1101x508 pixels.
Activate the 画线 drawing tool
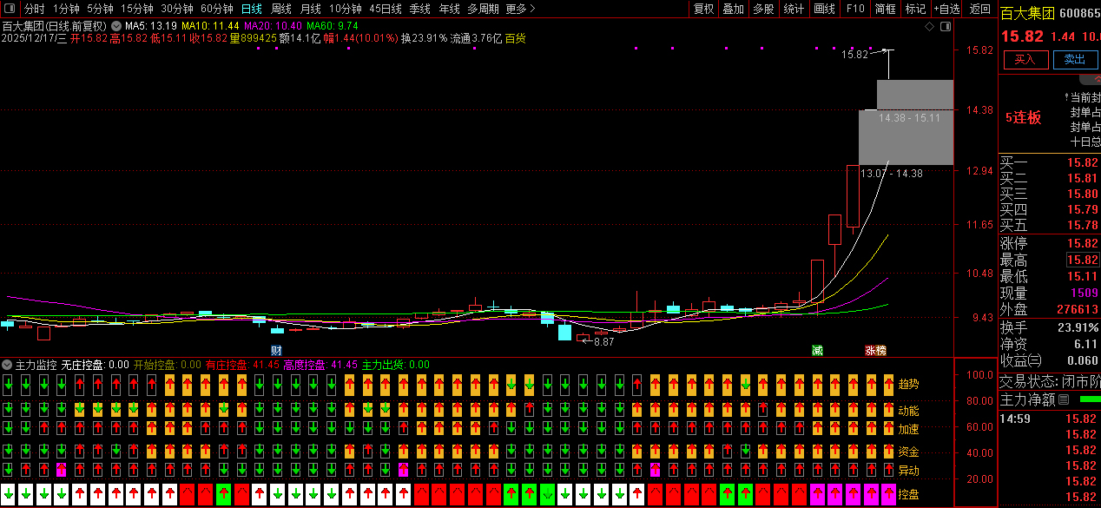[824, 9]
